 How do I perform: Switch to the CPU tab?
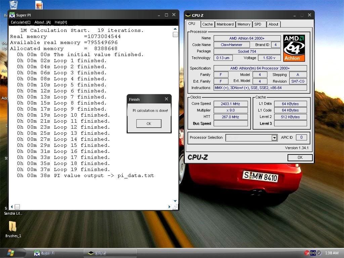click(x=192, y=24)
